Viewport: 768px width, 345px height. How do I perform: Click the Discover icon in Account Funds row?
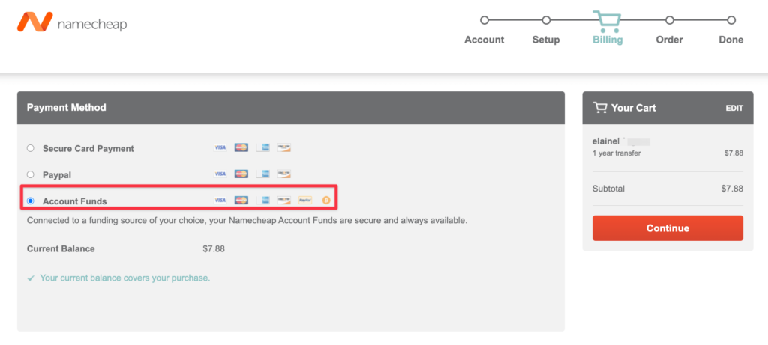[x=284, y=200]
